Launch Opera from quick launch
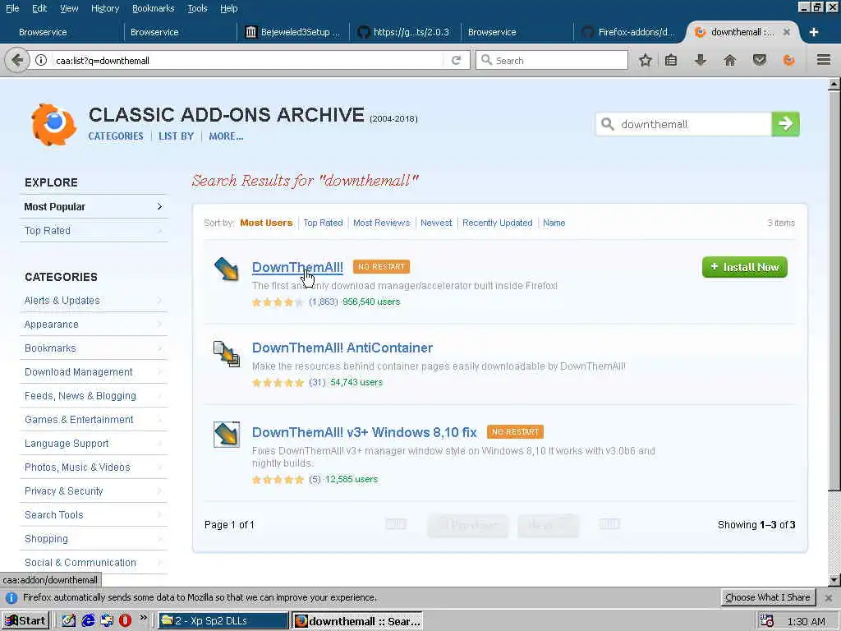The height and width of the screenshot is (631, 841). (125, 621)
